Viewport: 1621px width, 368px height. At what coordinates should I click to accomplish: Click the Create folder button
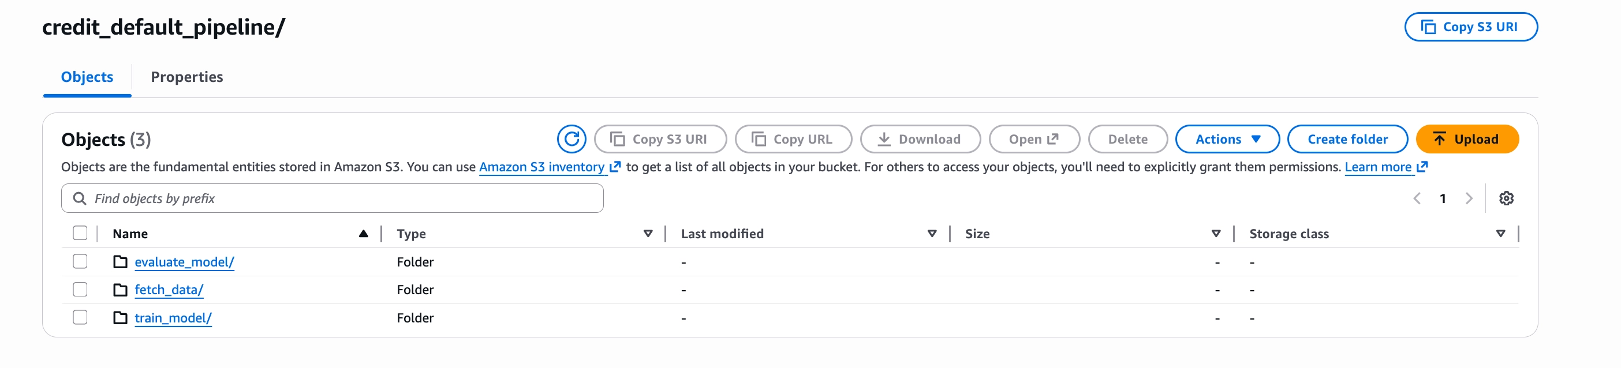pyautogui.click(x=1347, y=139)
